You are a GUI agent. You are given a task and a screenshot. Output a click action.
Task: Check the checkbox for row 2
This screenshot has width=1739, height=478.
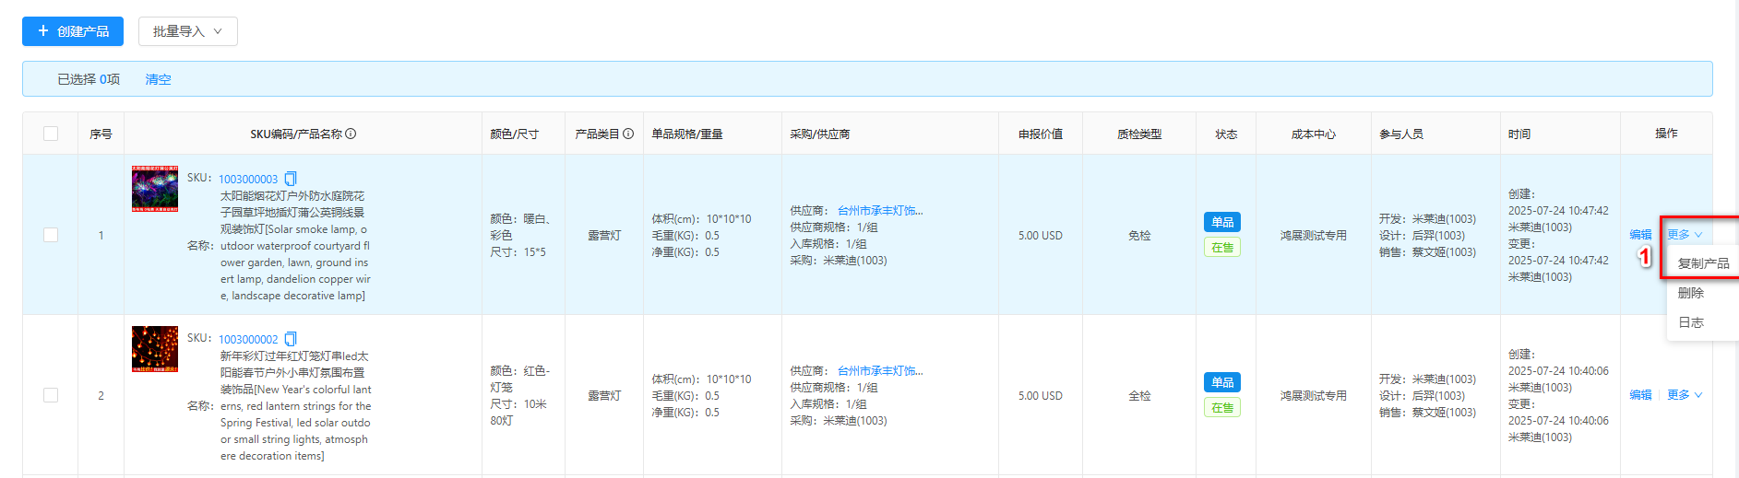coord(51,395)
